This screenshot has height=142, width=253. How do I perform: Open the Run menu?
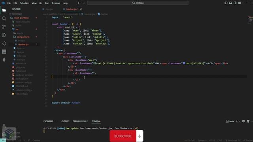47,3
